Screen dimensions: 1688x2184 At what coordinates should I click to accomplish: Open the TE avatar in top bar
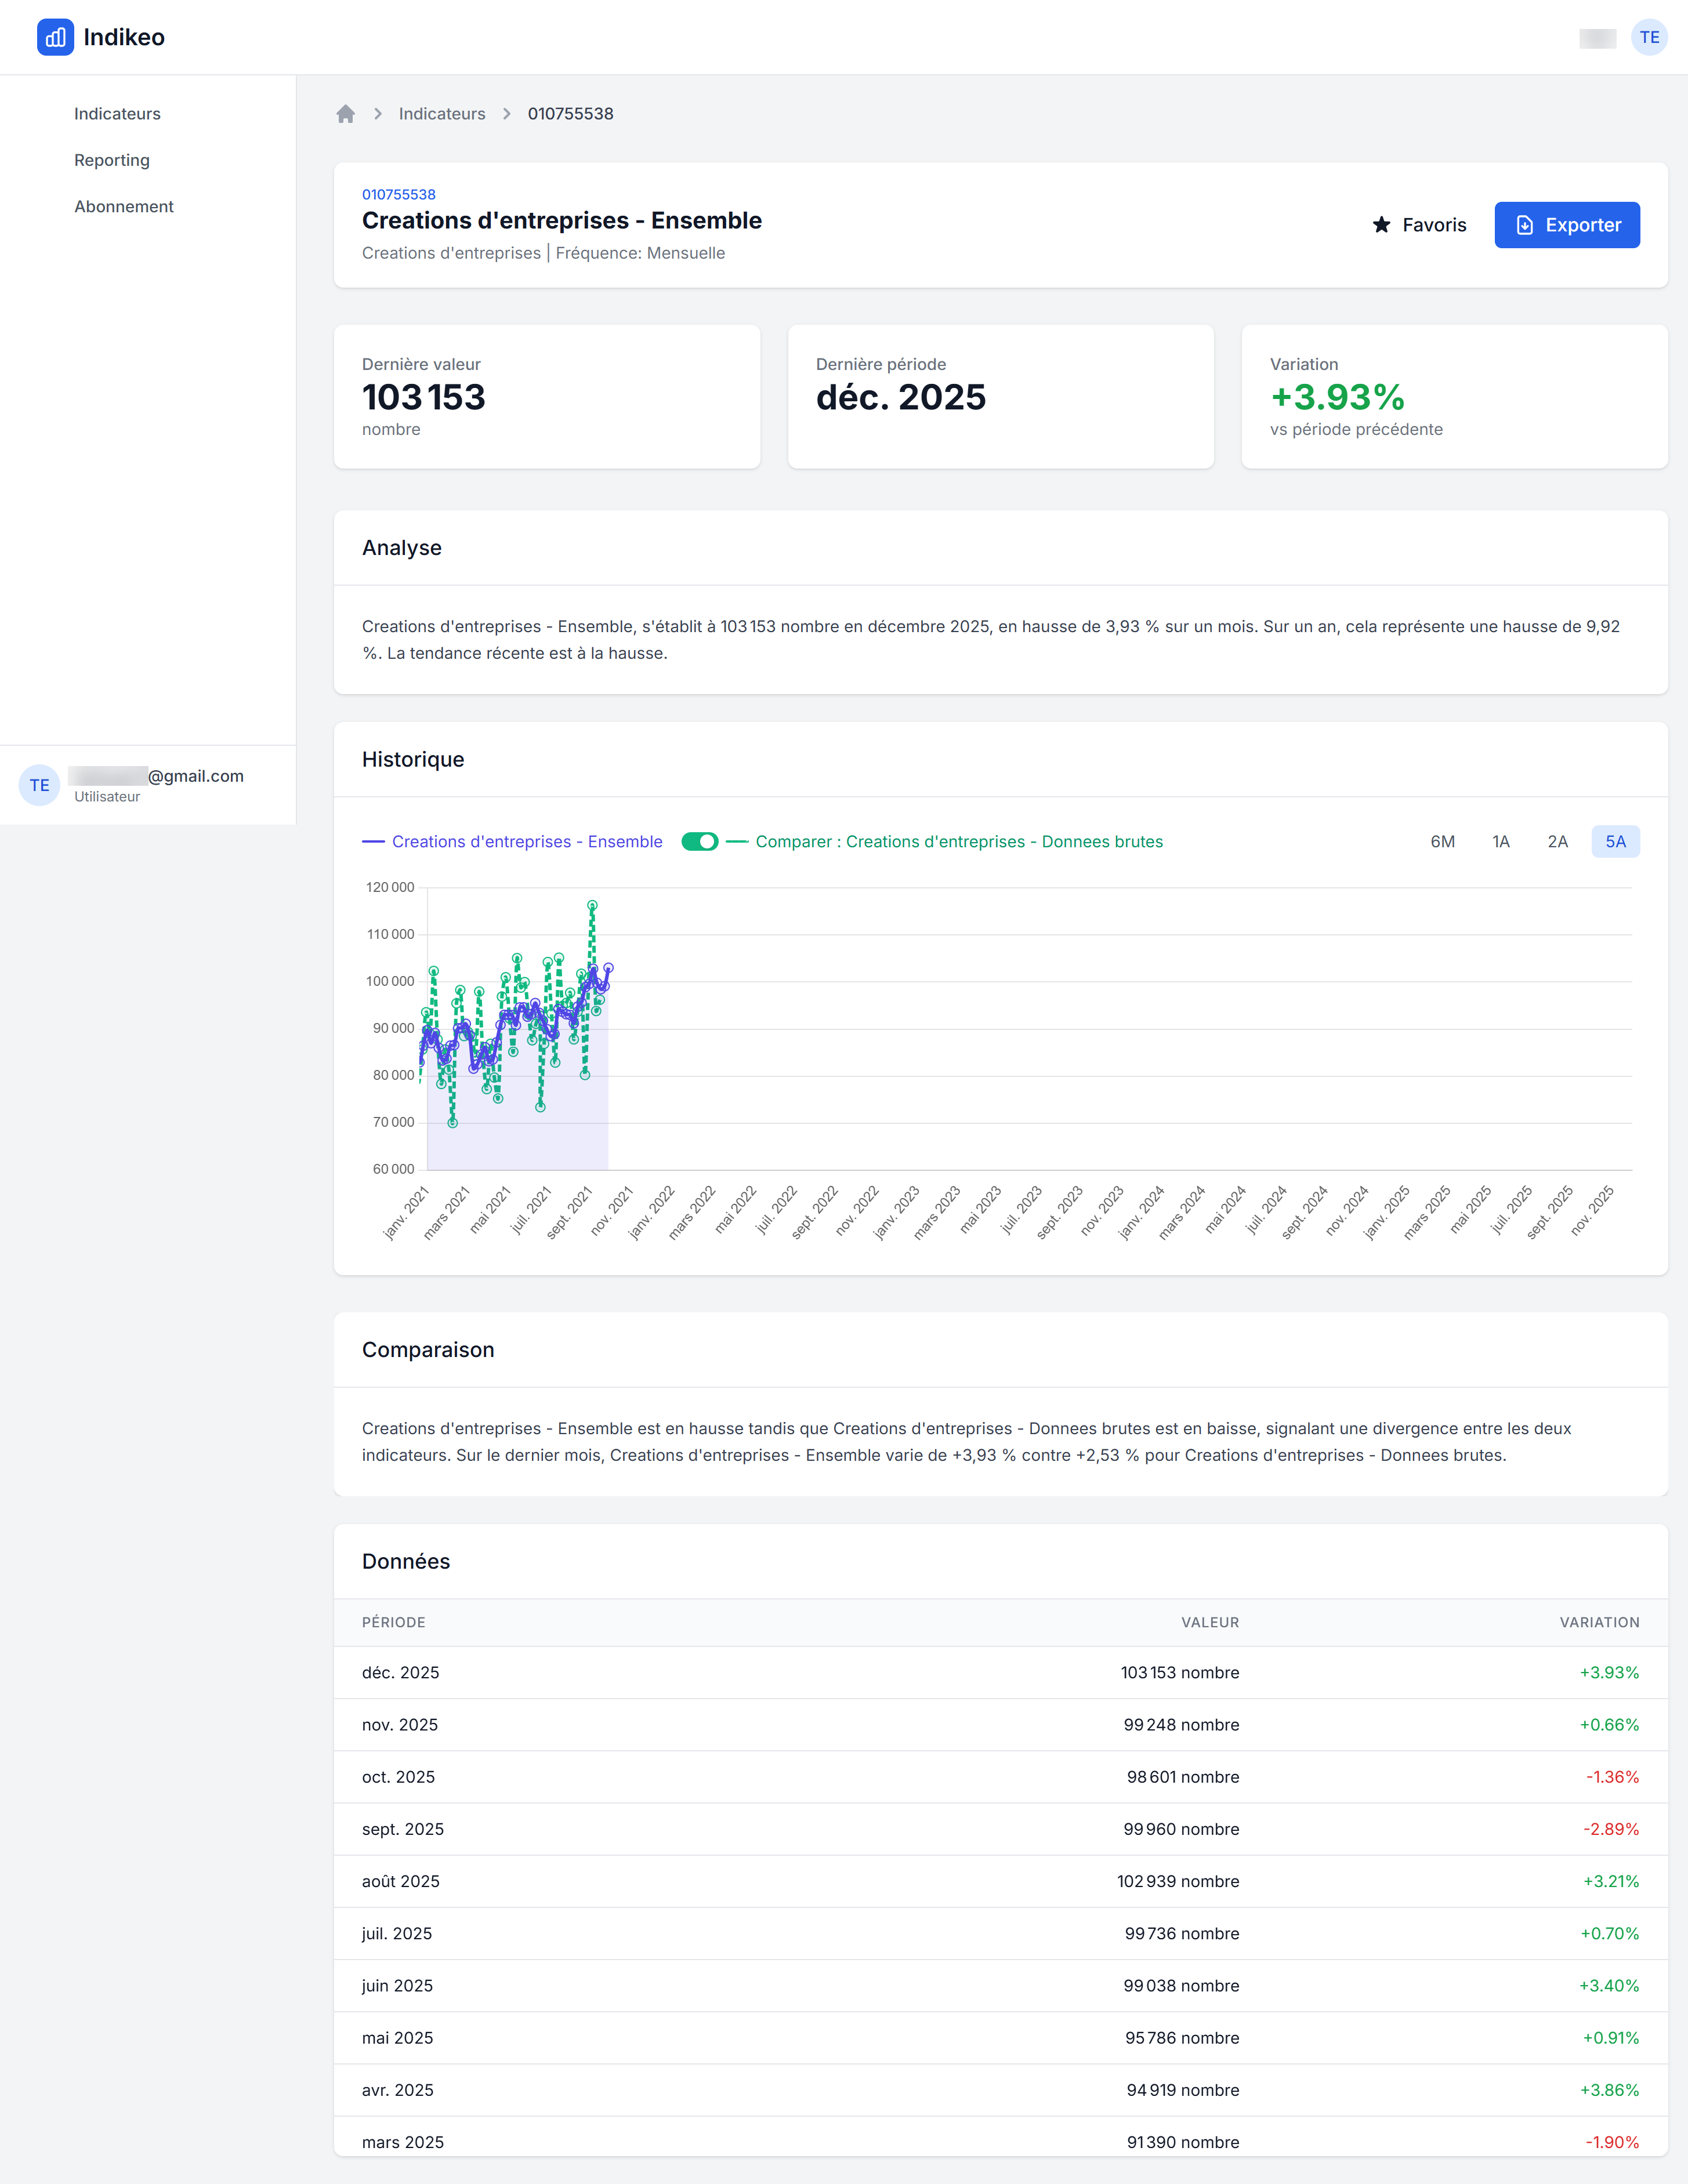pyautogui.click(x=1648, y=37)
